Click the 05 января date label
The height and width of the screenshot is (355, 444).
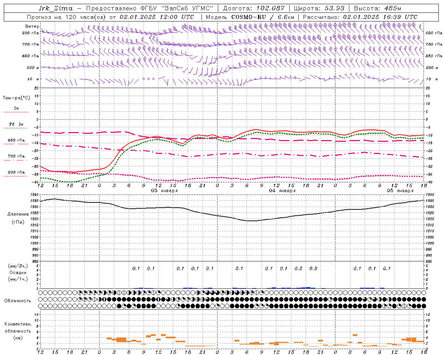pyautogui.click(x=400, y=191)
